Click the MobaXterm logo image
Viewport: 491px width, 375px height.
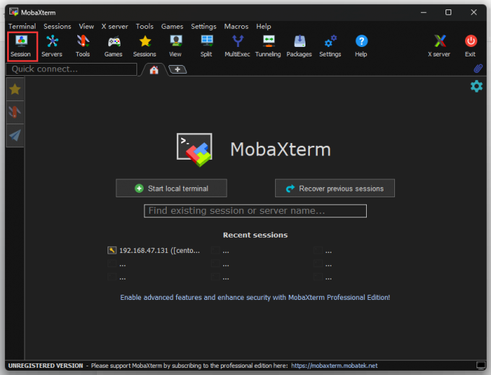click(x=194, y=150)
